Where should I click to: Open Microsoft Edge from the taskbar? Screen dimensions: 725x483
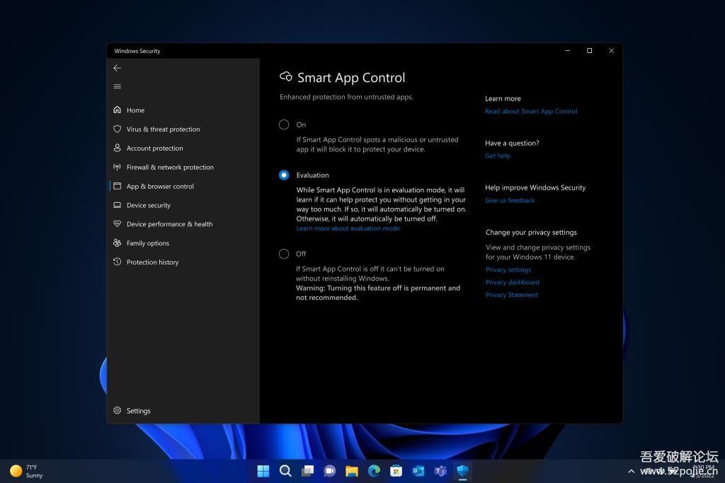(374, 470)
